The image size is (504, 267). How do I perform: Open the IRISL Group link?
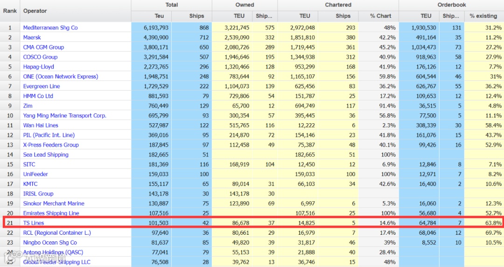[38, 194]
